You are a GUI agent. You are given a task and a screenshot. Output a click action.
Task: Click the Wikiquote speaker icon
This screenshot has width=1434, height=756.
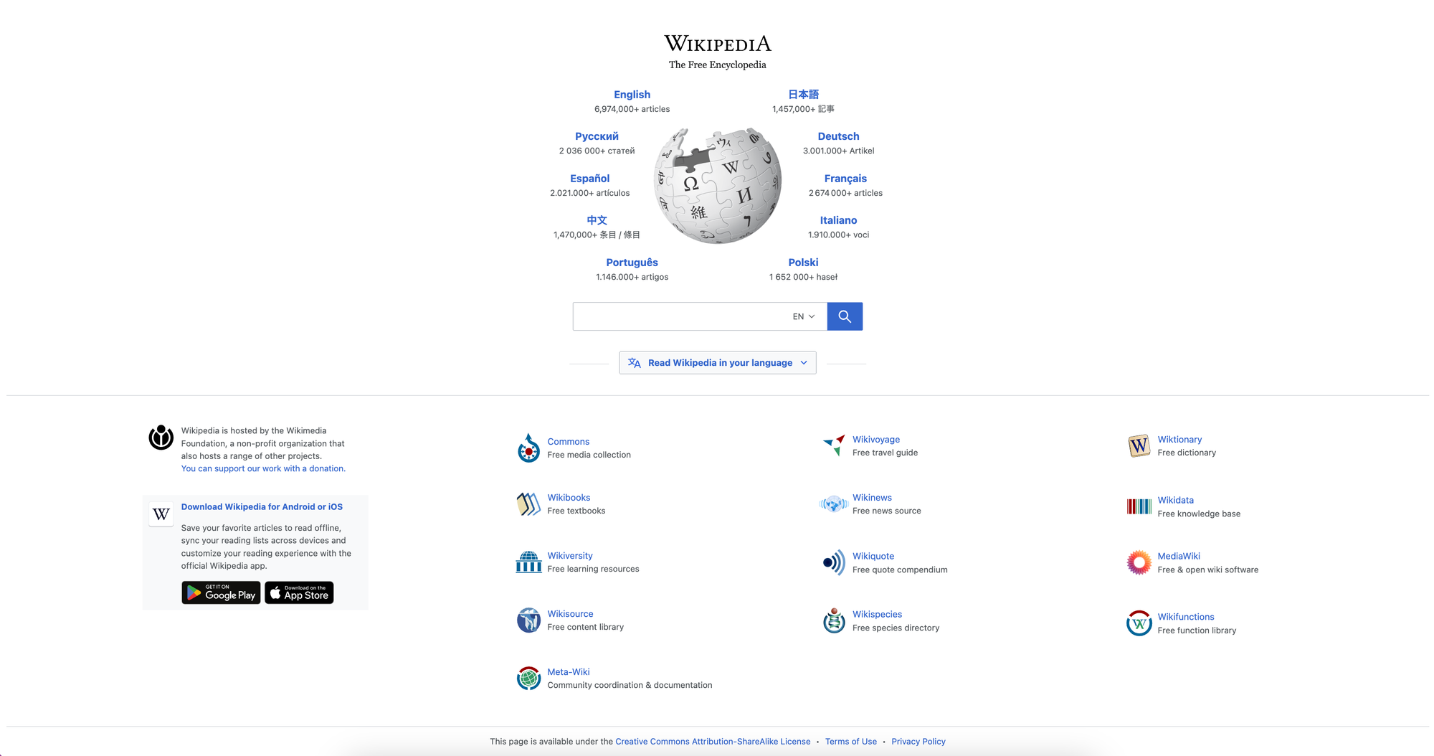click(x=834, y=562)
